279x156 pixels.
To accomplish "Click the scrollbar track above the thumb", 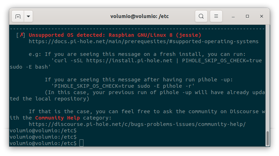I will (x=267, y=78).
